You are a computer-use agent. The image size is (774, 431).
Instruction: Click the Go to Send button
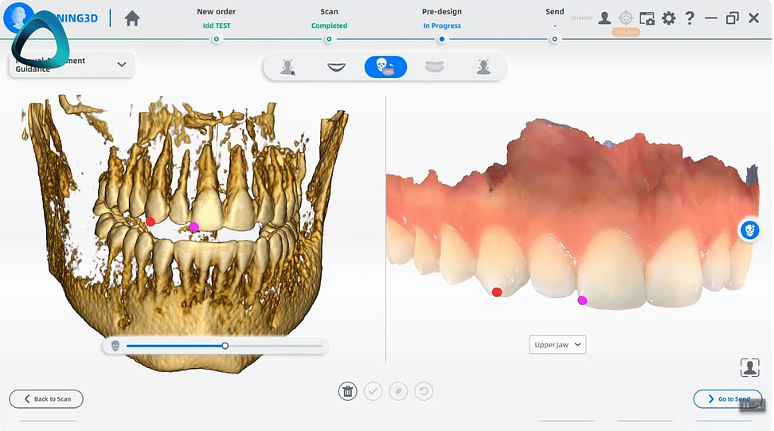[728, 399]
